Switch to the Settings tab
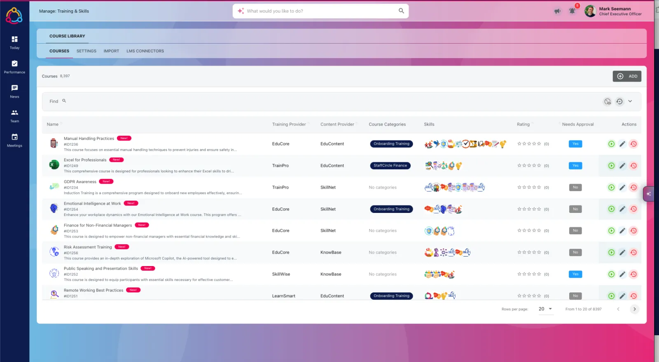Viewport: 659px width, 362px height. pos(86,51)
